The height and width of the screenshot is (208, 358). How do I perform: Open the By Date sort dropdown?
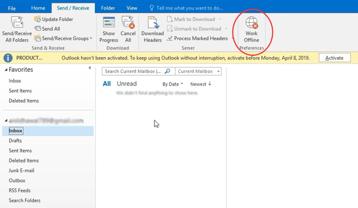173,84
